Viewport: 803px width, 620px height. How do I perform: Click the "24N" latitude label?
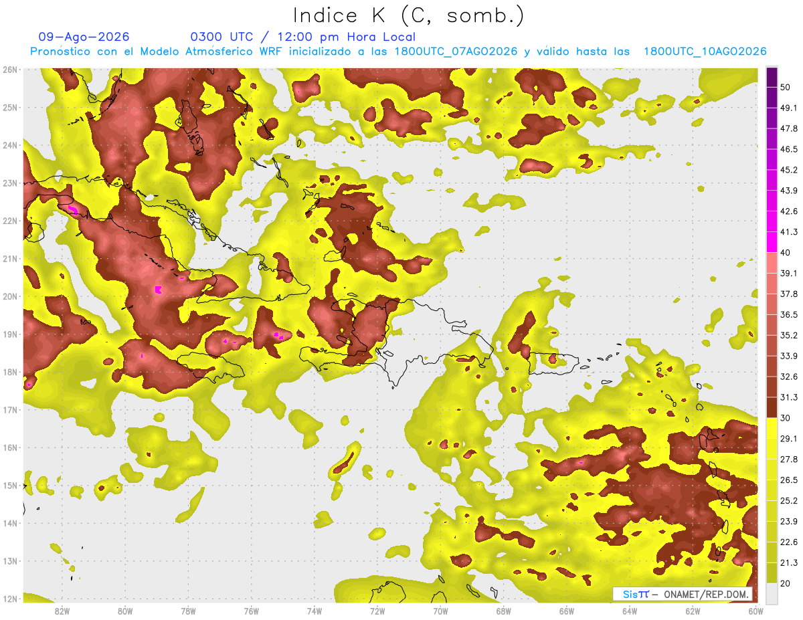(10, 145)
